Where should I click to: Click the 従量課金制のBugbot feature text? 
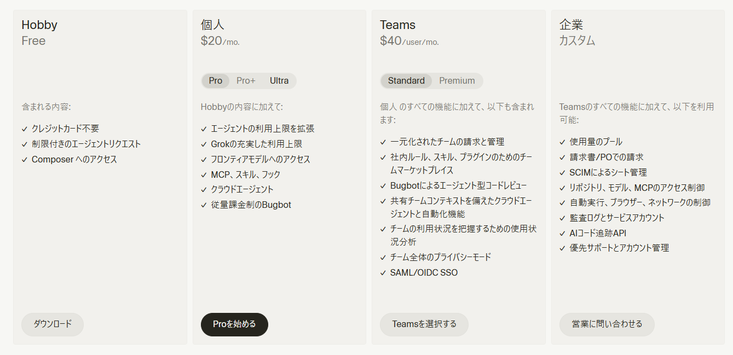point(251,205)
